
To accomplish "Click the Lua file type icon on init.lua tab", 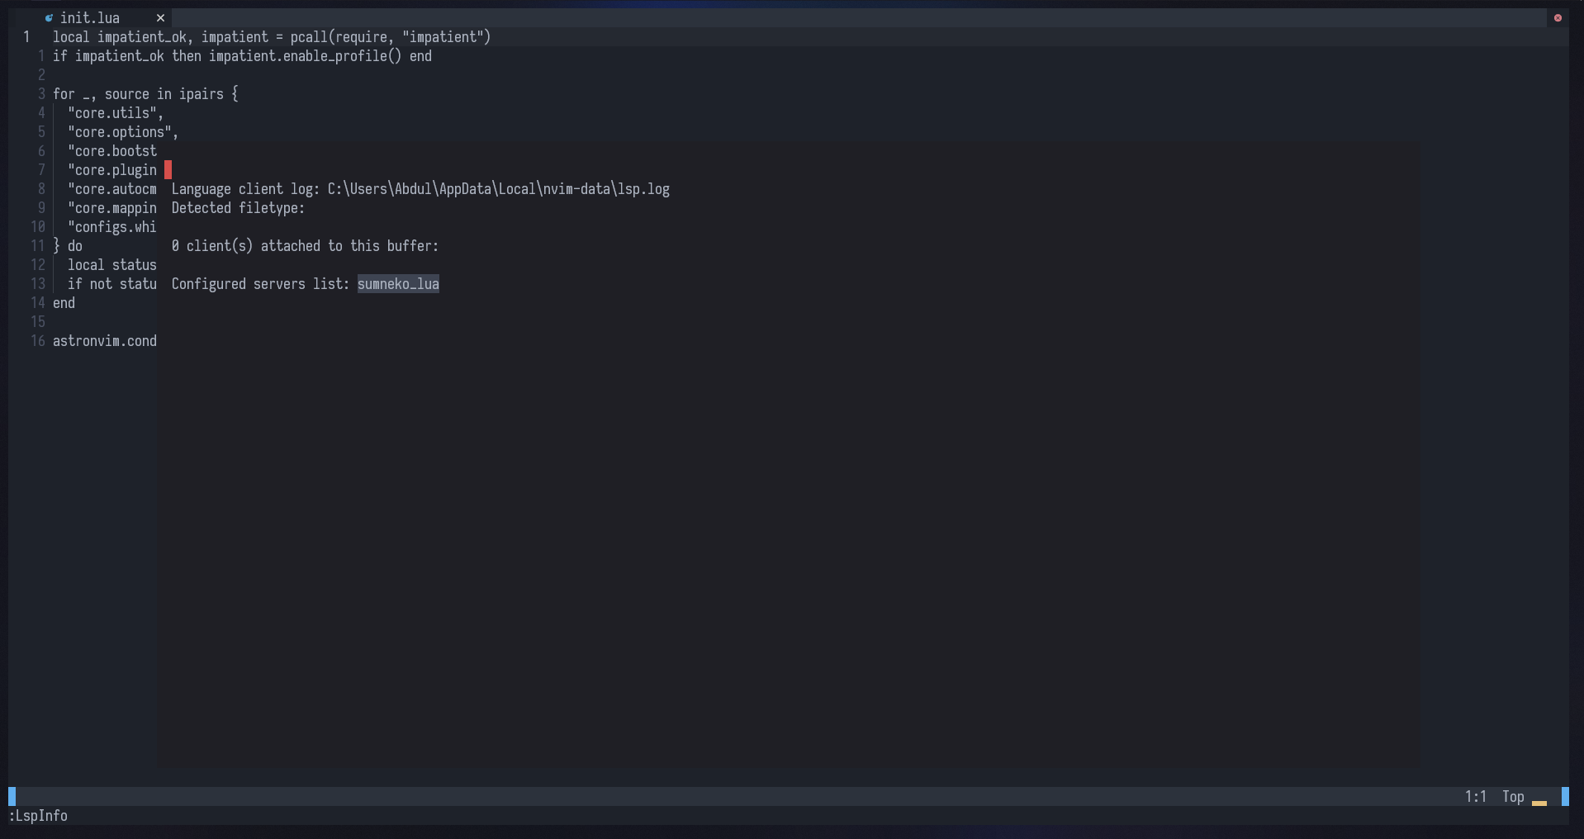I will (x=50, y=17).
